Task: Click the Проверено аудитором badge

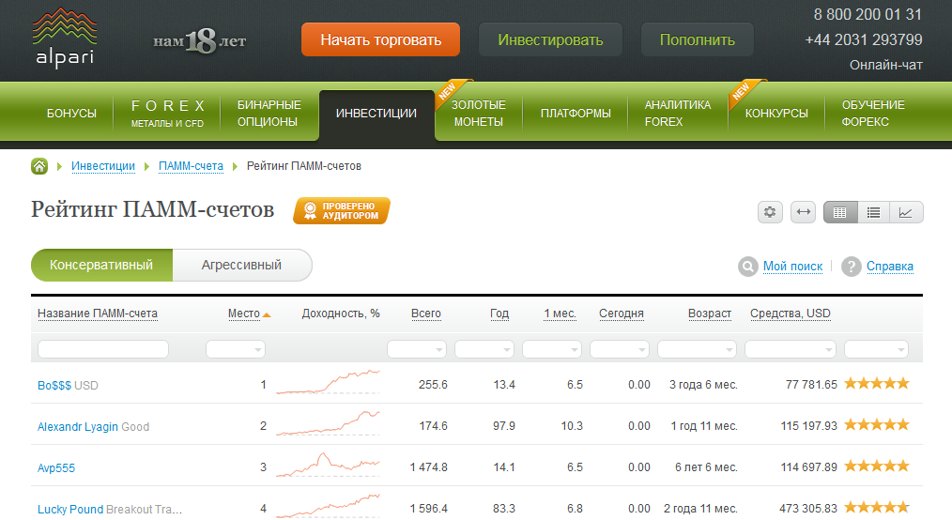Action: [342, 211]
